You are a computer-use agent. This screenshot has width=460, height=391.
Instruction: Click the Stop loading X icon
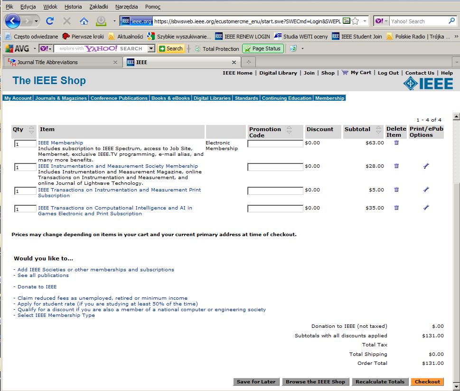67,21
